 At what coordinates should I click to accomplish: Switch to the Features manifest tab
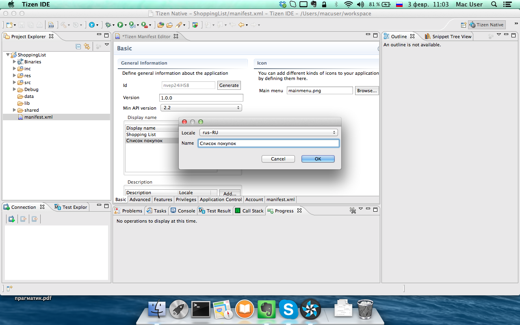coord(163,199)
